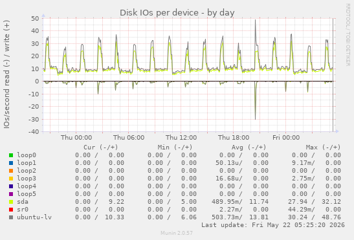Click the 'Thu 06:00' x-axis label
The image size is (354, 240).
point(129,138)
